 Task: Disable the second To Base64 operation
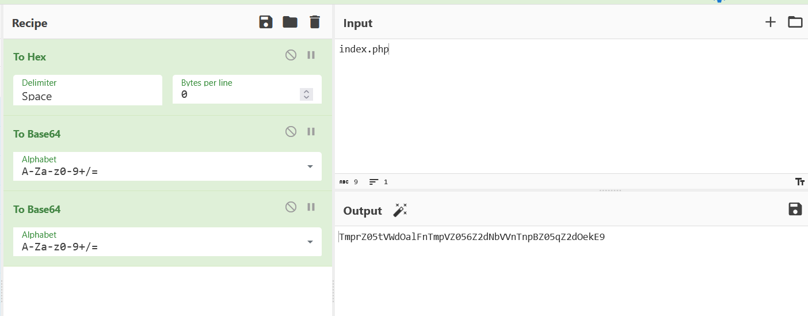pyautogui.click(x=291, y=207)
